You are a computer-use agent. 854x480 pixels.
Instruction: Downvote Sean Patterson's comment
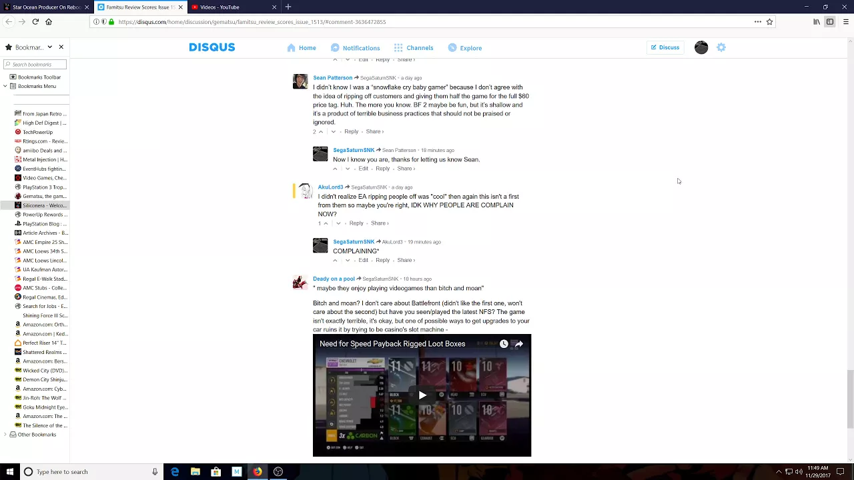[334, 131]
